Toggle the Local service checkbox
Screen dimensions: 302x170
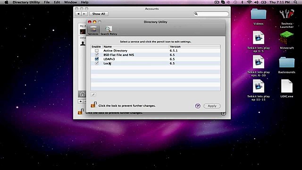(97, 63)
